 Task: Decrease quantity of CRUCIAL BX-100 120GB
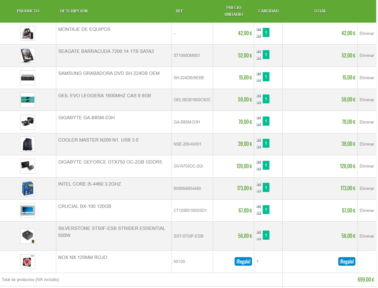click(258, 213)
